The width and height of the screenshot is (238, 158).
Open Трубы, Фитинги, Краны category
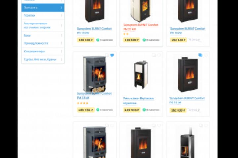(40, 59)
